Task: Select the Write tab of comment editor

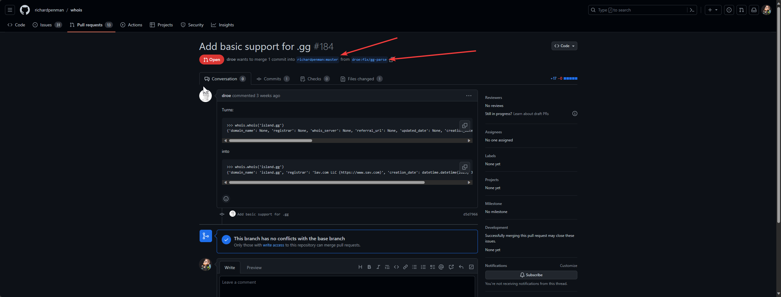Action: [x=230, y=268]
